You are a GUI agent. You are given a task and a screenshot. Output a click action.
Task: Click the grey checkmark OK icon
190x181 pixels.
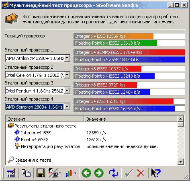click(129, 173)
